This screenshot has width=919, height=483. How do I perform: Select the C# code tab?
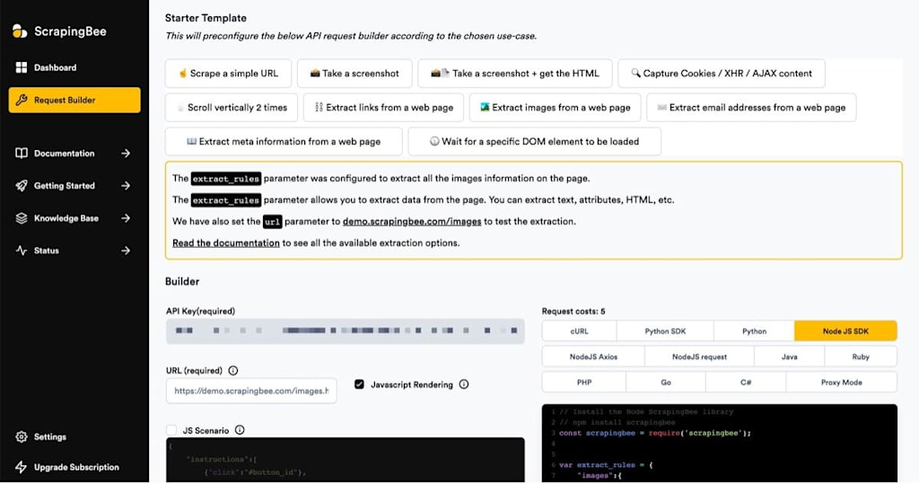(746, 382)
